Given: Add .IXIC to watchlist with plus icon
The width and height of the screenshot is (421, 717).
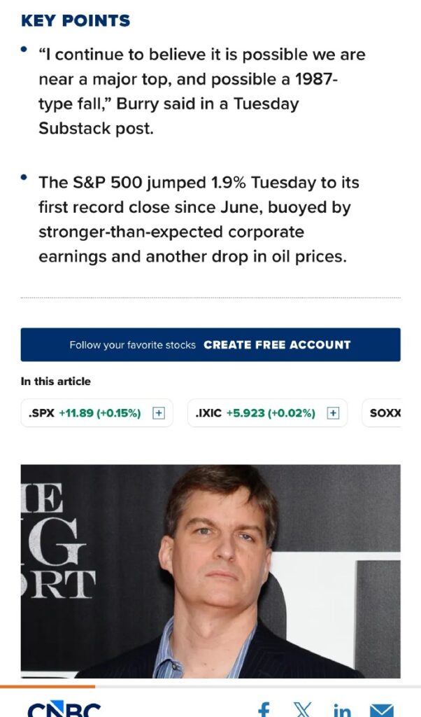Looking at the screenshot, I should pos(333,413).
